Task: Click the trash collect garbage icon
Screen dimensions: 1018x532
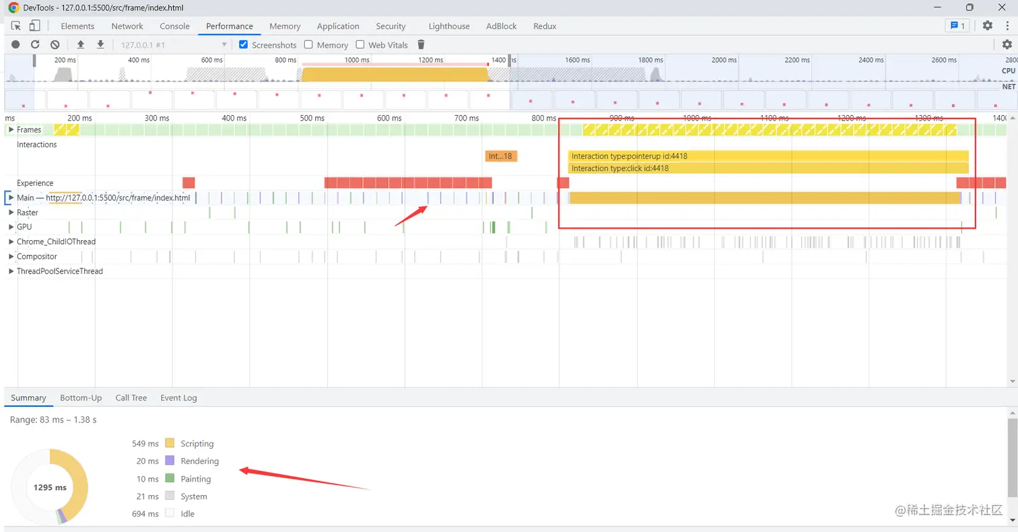Action: pos(421,44)
